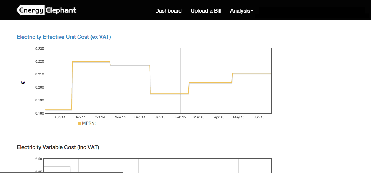Click the Electricity Variable Cost (inc VAT) heading
The height and width of the screenshot is (173, 371).
58,147
